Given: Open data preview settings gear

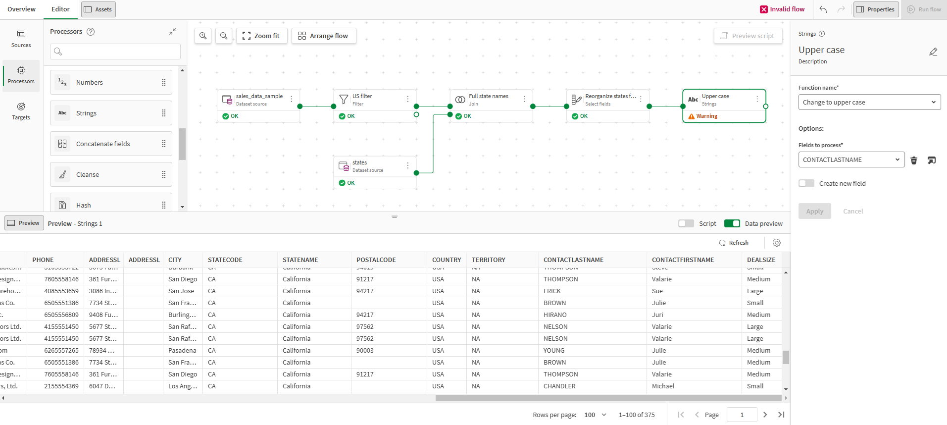Looking at the screenshot, I should (x=777, y=243).
